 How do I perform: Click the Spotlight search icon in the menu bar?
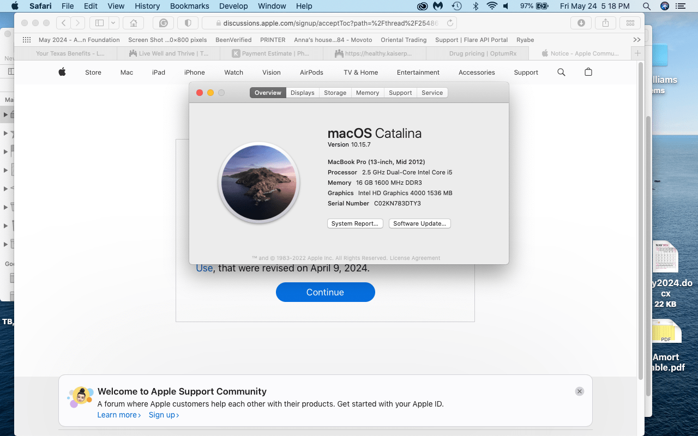click(647, 6)
